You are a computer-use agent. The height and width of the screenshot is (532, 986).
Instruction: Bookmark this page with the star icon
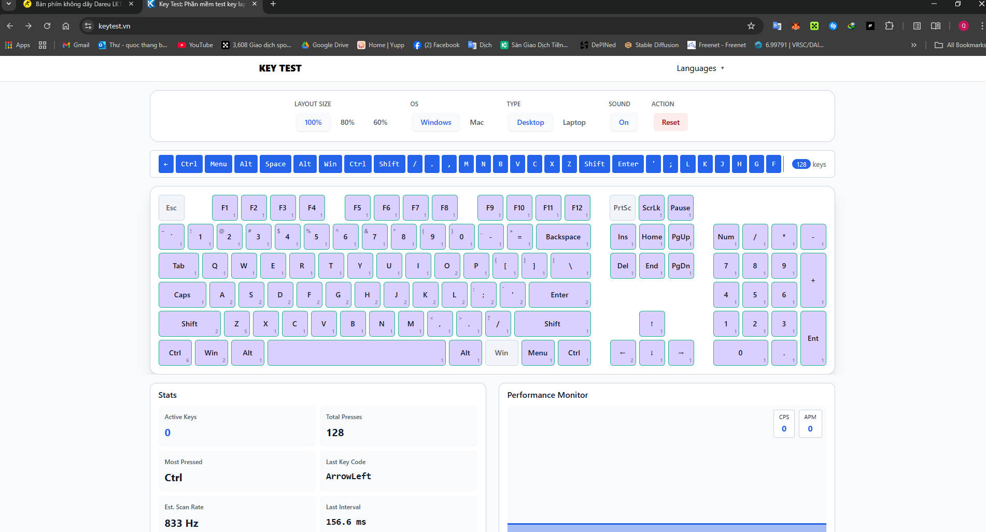coord(751,26)
